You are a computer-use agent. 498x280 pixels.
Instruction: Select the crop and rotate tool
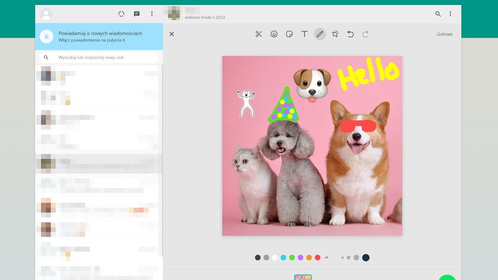point(335,34)
